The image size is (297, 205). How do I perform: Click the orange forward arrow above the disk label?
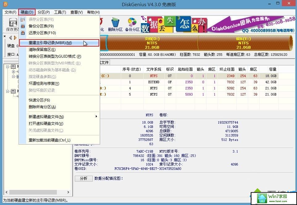pyautogui.click(x=15, y=38)
